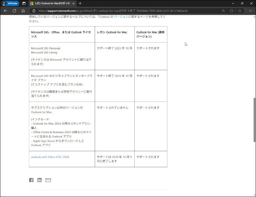256x197 pixels.
Task: Open outlook with Office LTSC 2024 link
Action: 50,157
